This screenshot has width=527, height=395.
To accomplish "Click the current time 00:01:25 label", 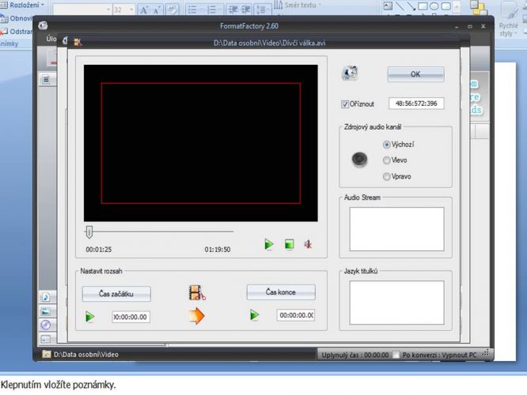I will (x=98, y=250).
